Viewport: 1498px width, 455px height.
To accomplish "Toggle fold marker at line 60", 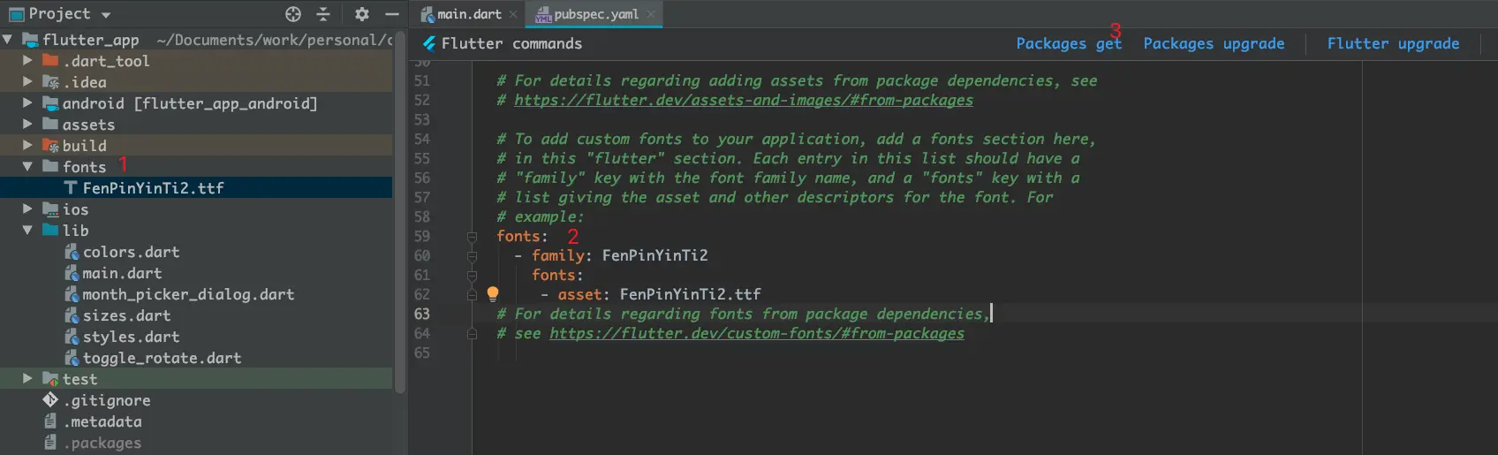I will click(472, 256).
